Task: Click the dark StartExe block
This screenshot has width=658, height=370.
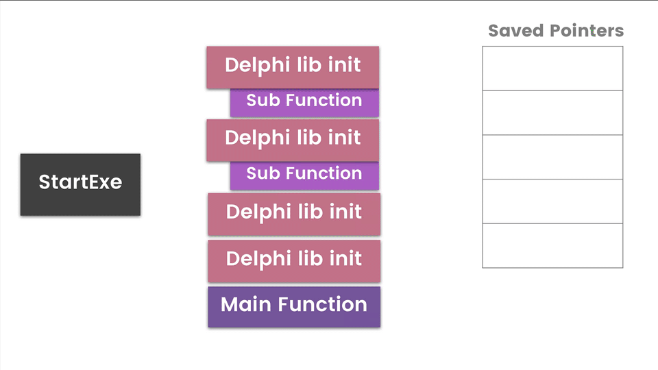Action: 80,184
